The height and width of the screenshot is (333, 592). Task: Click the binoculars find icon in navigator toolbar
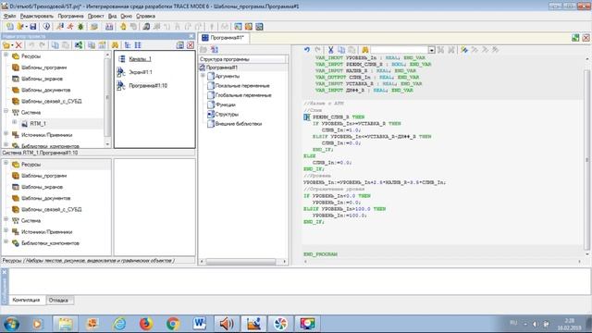pyautogui.click(x=115, y=45)
